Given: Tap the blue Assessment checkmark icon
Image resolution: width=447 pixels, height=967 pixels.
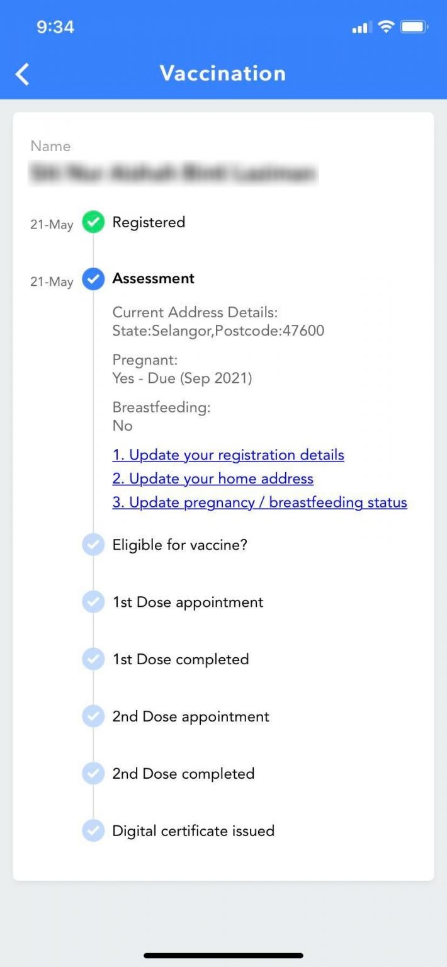Looking at the screenshot, I should [93, 279].
